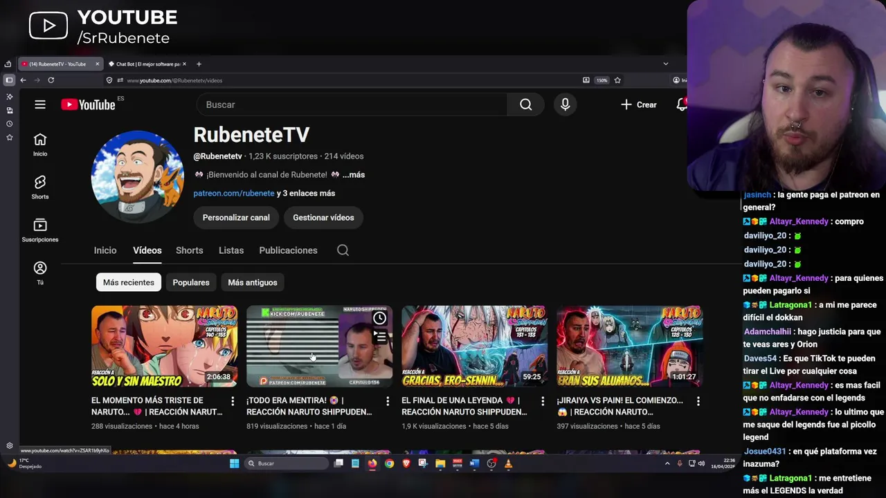Click the Buscar search input field
This screenshot has width=886, height=498.
click(x=352, y=104)
